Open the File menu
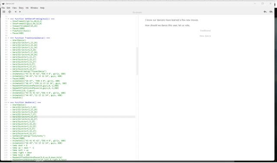277x163 pixels. [3, 8]
